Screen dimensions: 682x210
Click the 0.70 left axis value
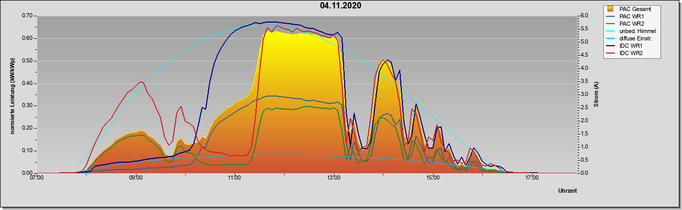click(x=27, y=16)
